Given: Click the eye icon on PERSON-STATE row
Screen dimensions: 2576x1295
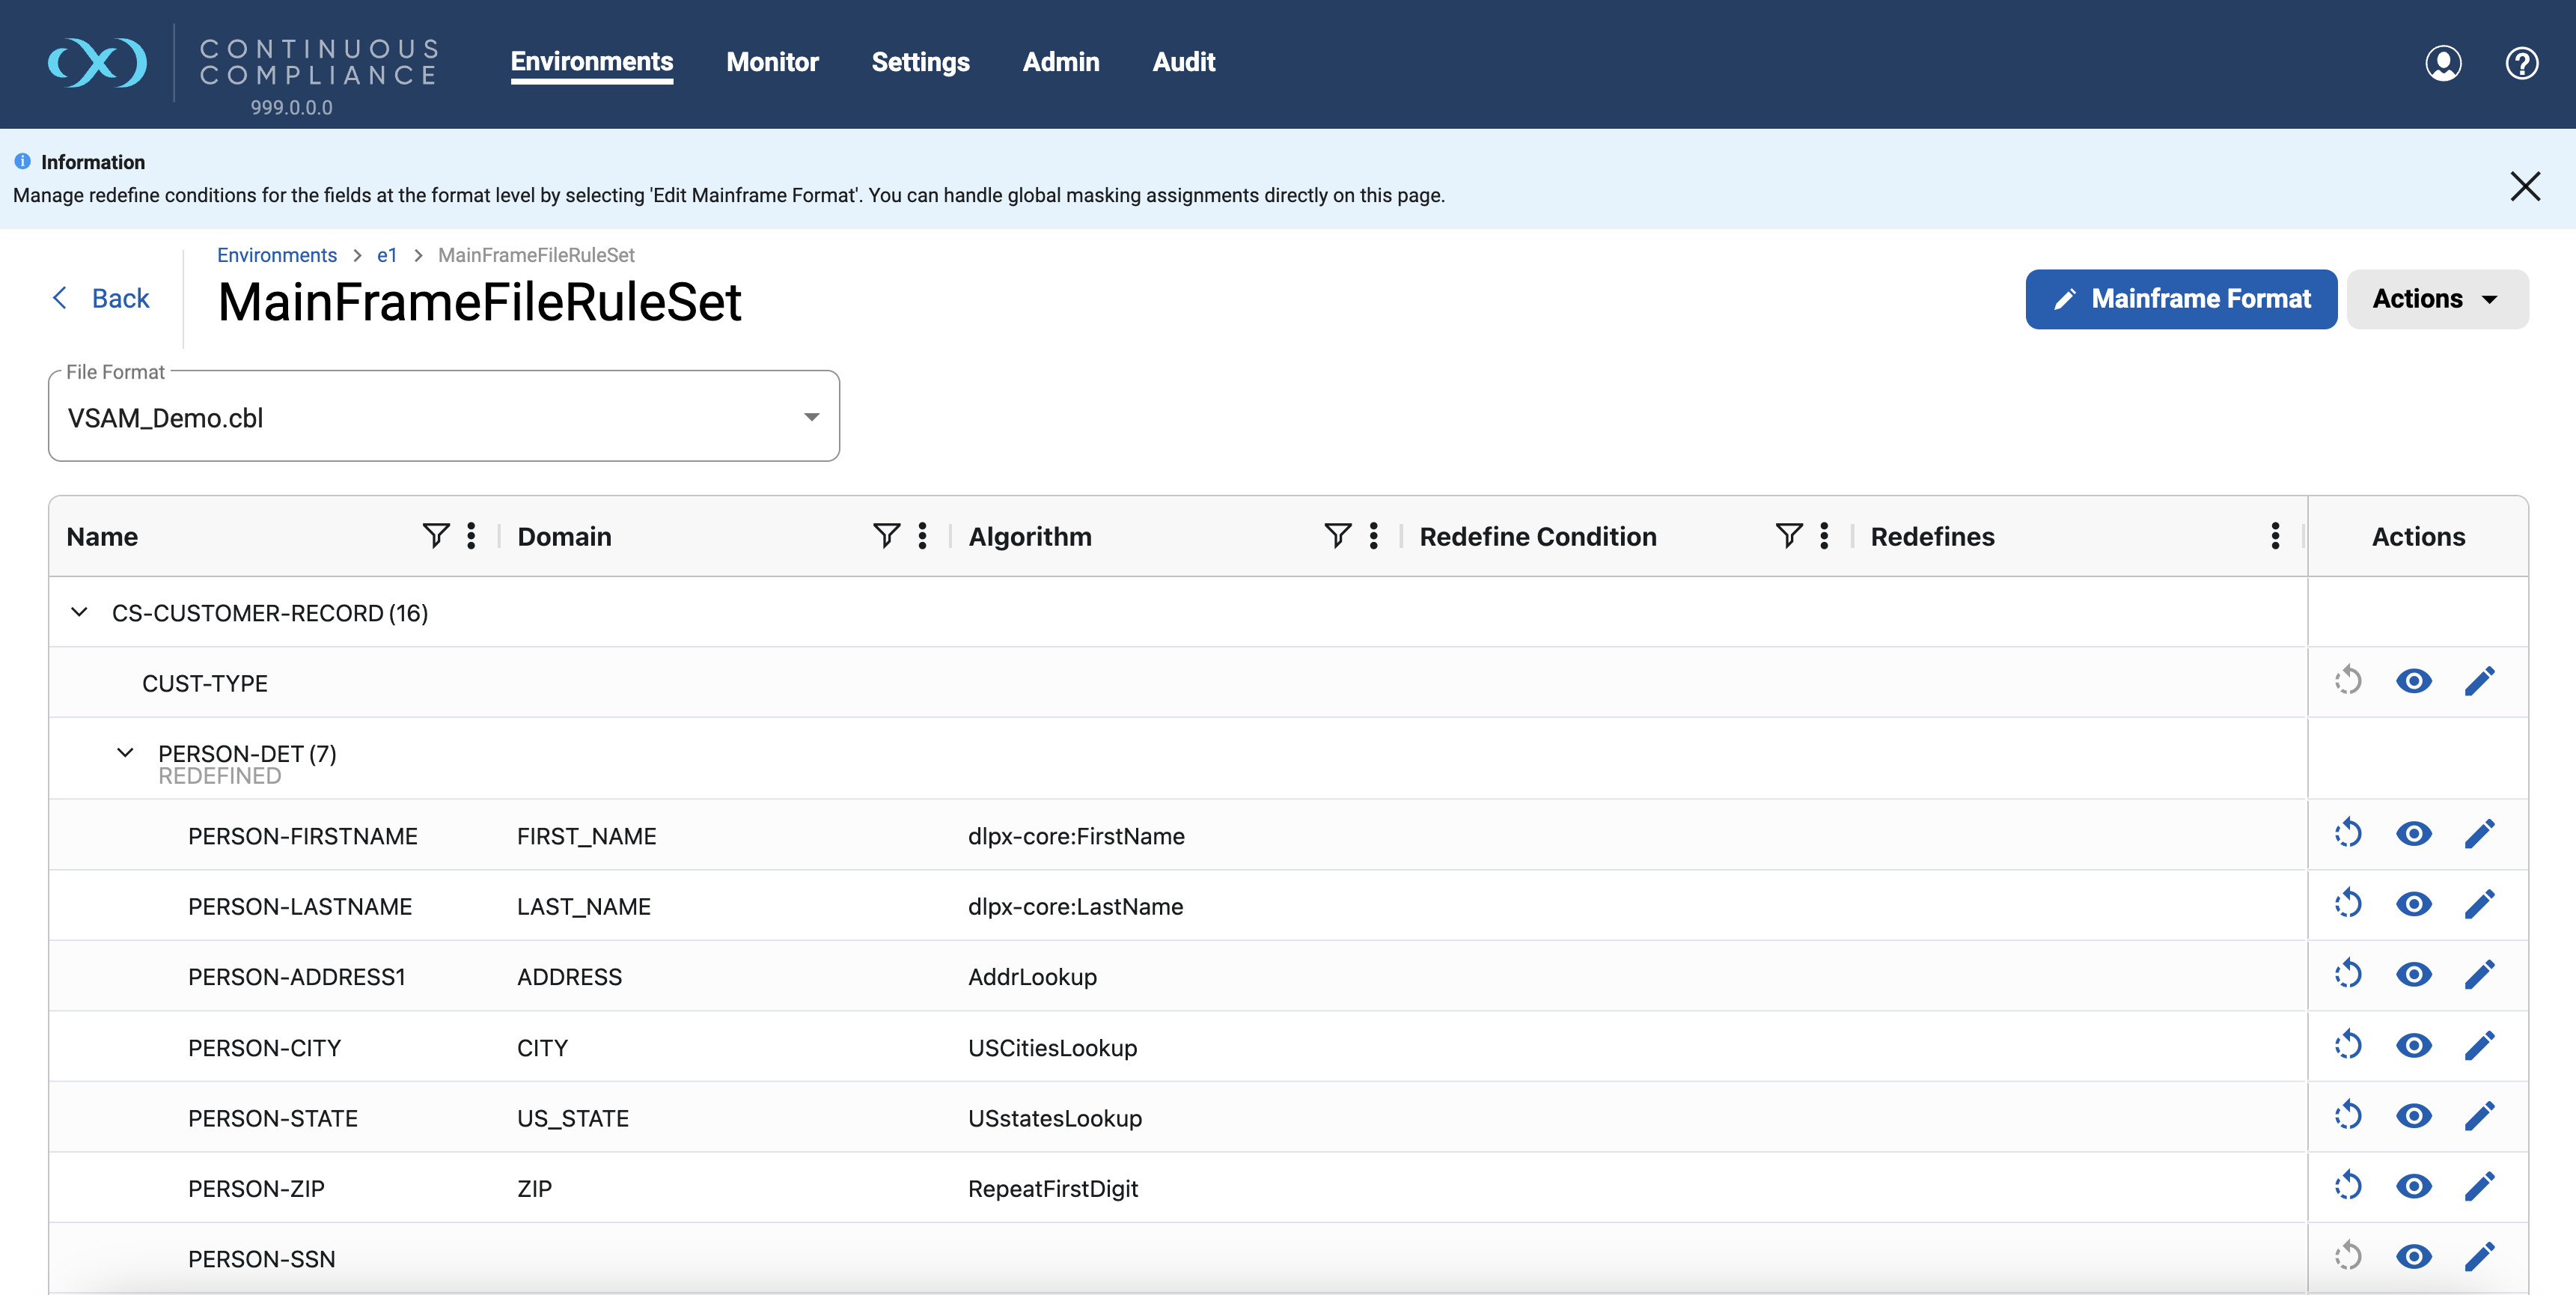Looking at the screenshot, I should pos(2414,1117).
